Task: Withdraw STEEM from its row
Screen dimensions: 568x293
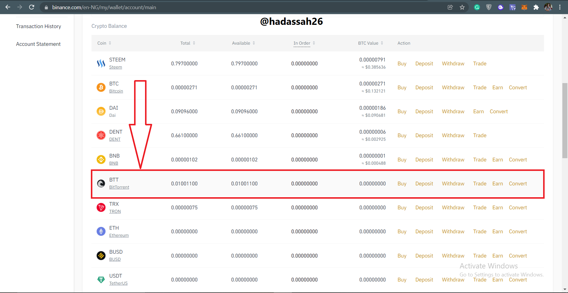Action: point(453,64)
